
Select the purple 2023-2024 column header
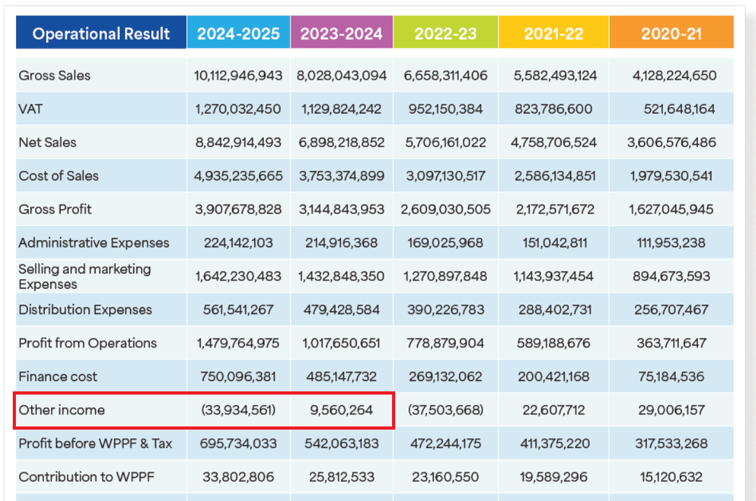coord(342,33)
